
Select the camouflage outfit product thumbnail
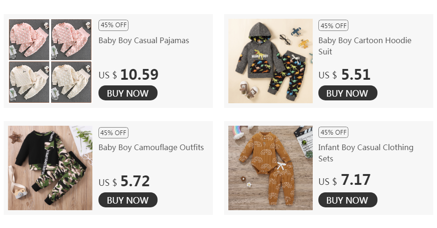50,168
